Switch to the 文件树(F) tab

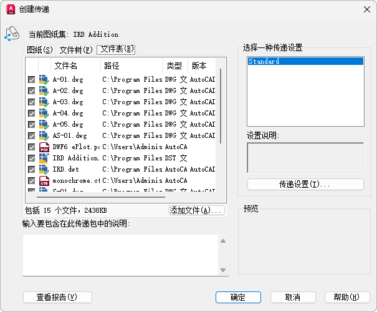[76, 50]
